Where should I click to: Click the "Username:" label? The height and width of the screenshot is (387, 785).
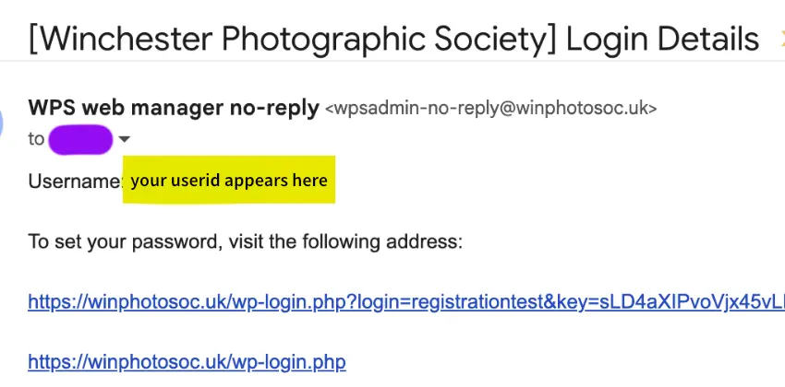[x=75, y=181]
